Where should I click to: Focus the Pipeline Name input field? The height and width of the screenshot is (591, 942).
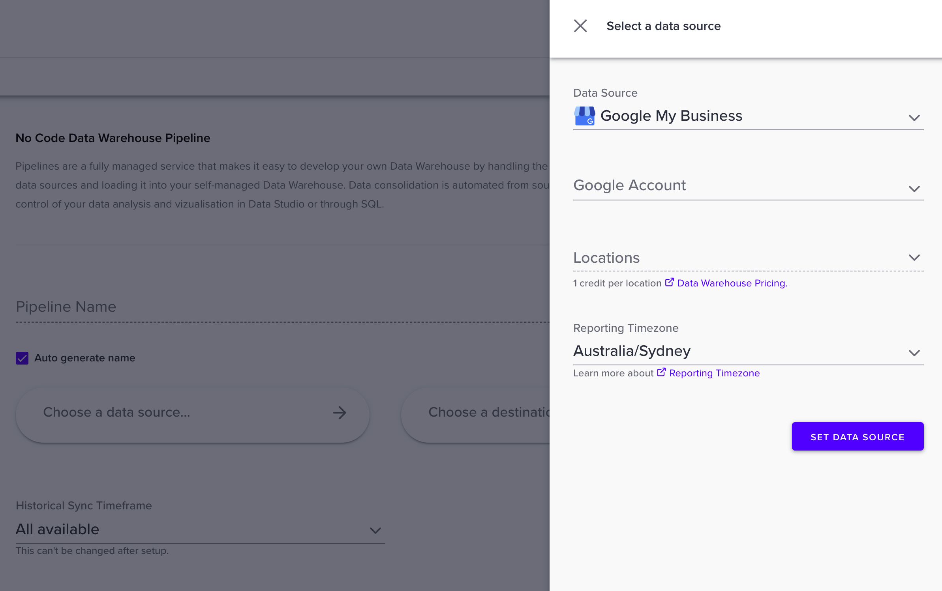pos(282,307)
